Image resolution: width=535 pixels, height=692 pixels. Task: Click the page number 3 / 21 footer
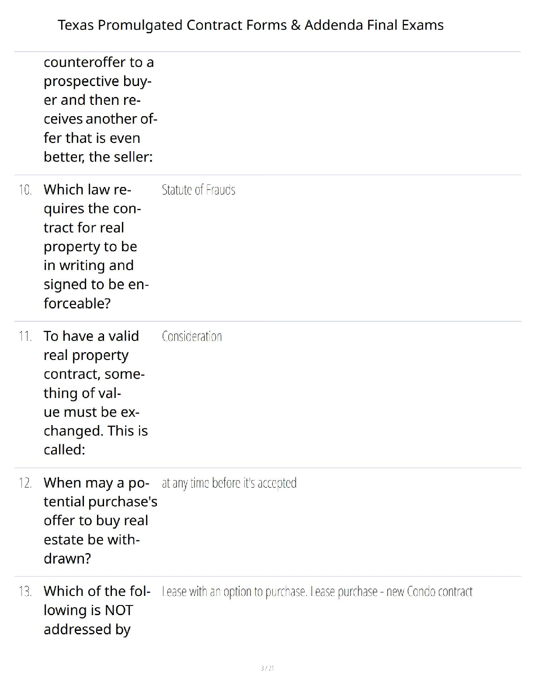click(267, 668)
